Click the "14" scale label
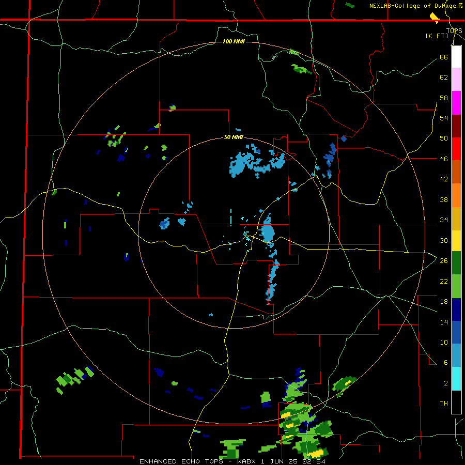The height and width of the screenshot is (465, 465). pyautogui.click(x=444, y=322)
